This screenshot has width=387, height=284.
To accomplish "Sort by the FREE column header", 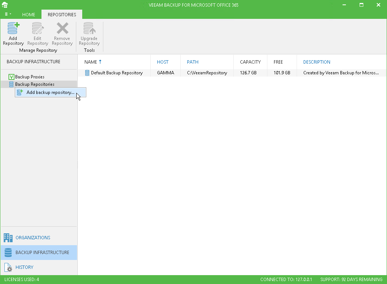I will 278,62.
